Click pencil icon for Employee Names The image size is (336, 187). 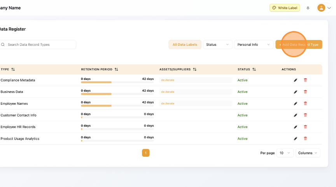[295, 104]
